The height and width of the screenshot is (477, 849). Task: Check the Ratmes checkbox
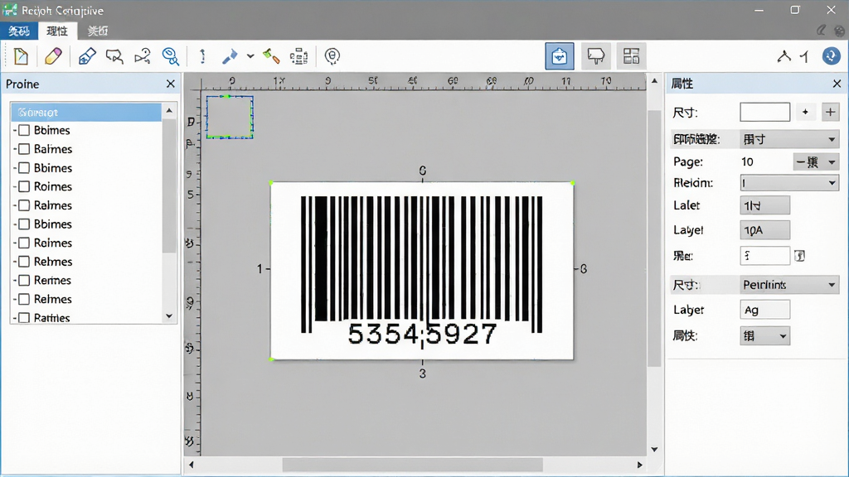click(x=24, y=318)
